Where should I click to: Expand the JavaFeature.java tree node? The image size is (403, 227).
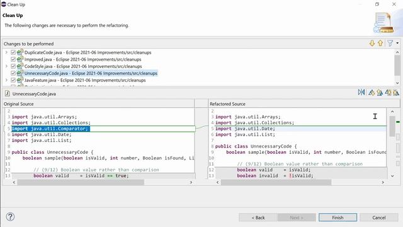[x=6, y=80]
